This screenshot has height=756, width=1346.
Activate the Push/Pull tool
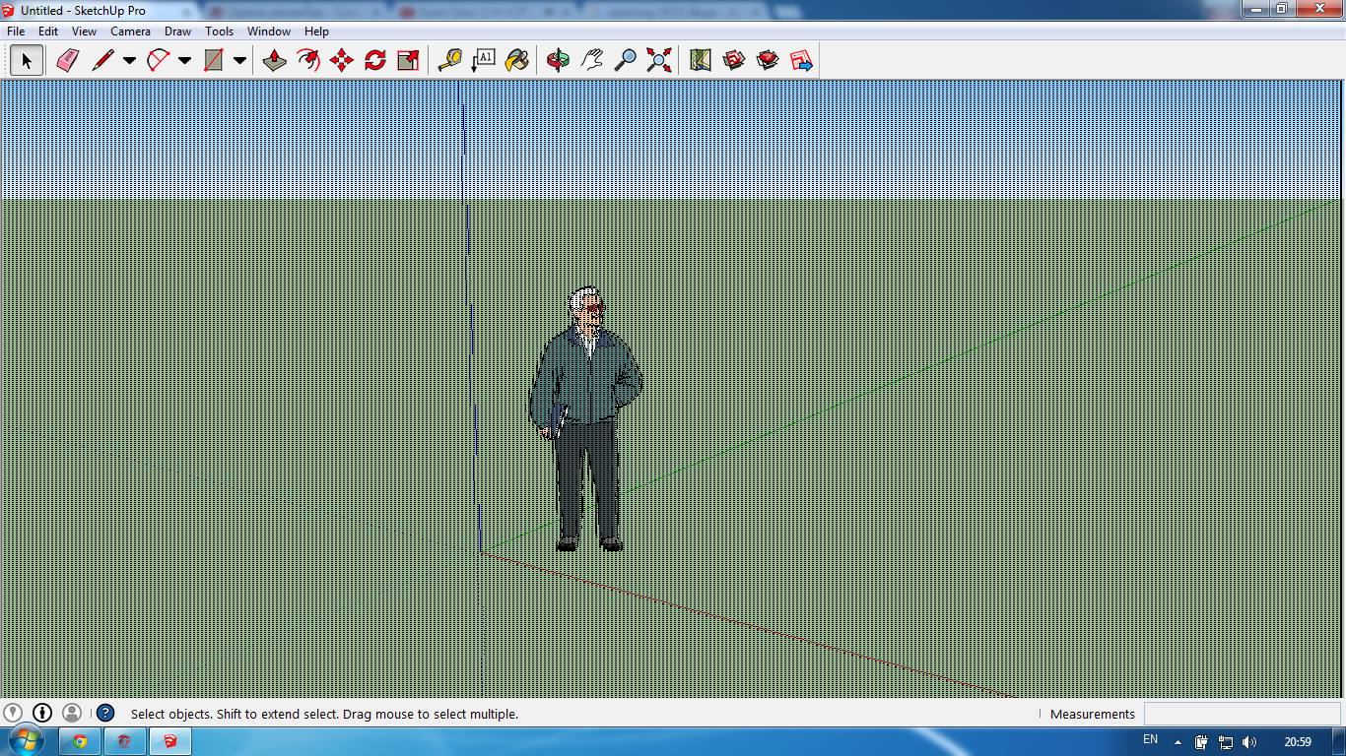(275, 61)
